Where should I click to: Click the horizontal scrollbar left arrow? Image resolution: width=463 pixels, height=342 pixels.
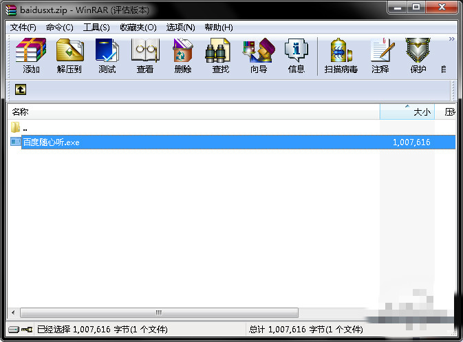(x=13, y=312)
